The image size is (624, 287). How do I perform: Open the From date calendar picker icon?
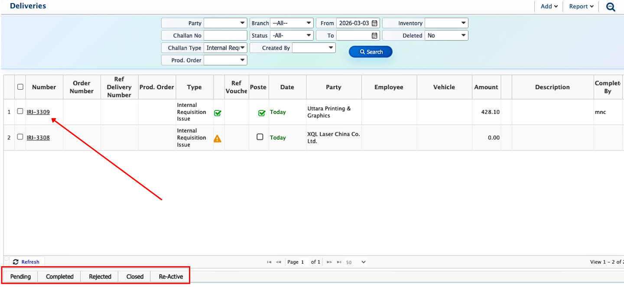(x=374, y=23)
